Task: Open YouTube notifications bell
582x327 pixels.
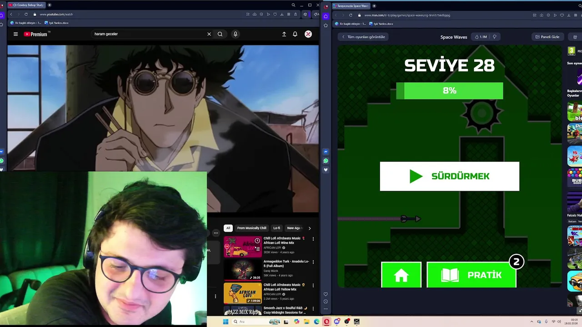Action: click(x=295, y=34)
